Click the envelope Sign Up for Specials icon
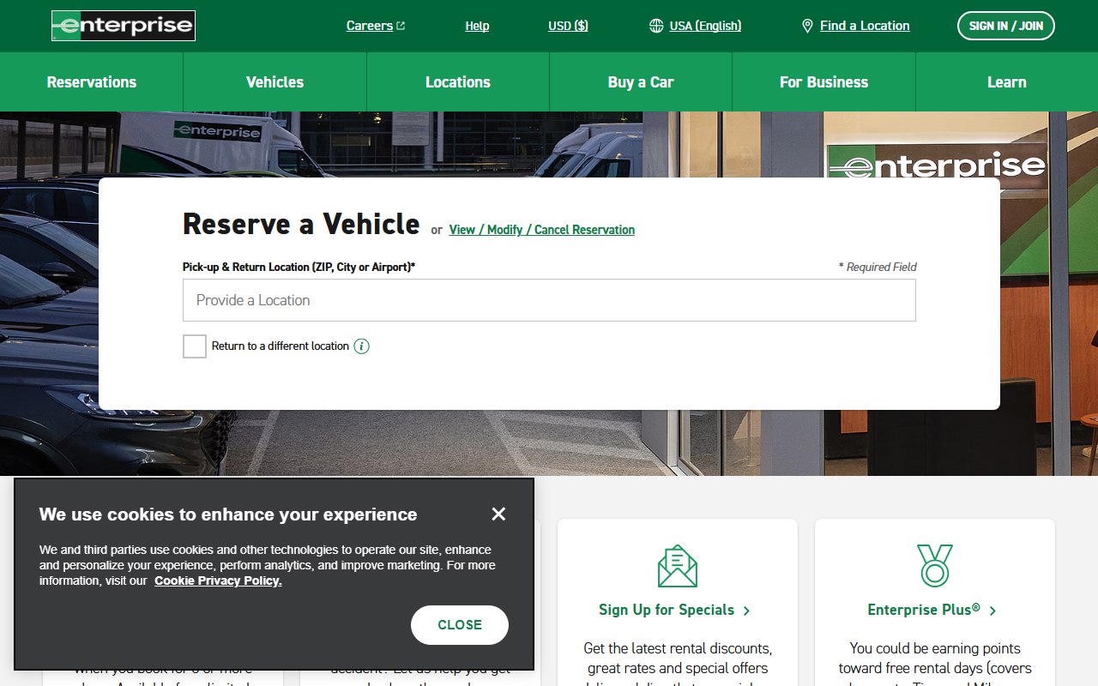Image resolution: width=1098 pixels, height=686 pixels. tap(678, 566)
